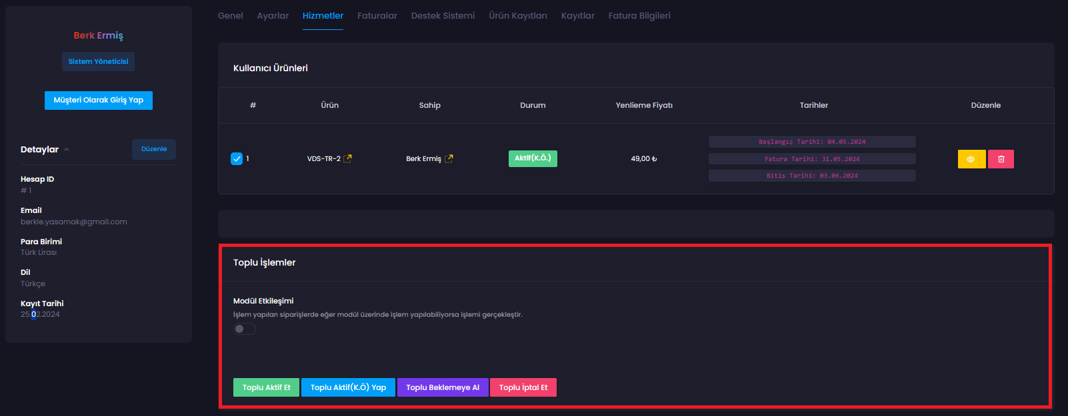Go to the Faturalar tab
This screenshot has height=416, width=1068.
pyautogui.click(x=377, y=16)
